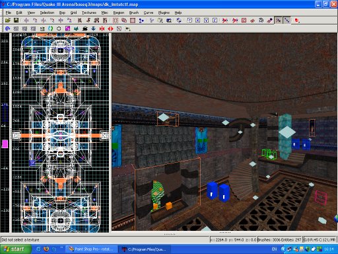This screenshot has height=254, width=338.
Task: Click the EN language indicator
Action: pos(274,249)
